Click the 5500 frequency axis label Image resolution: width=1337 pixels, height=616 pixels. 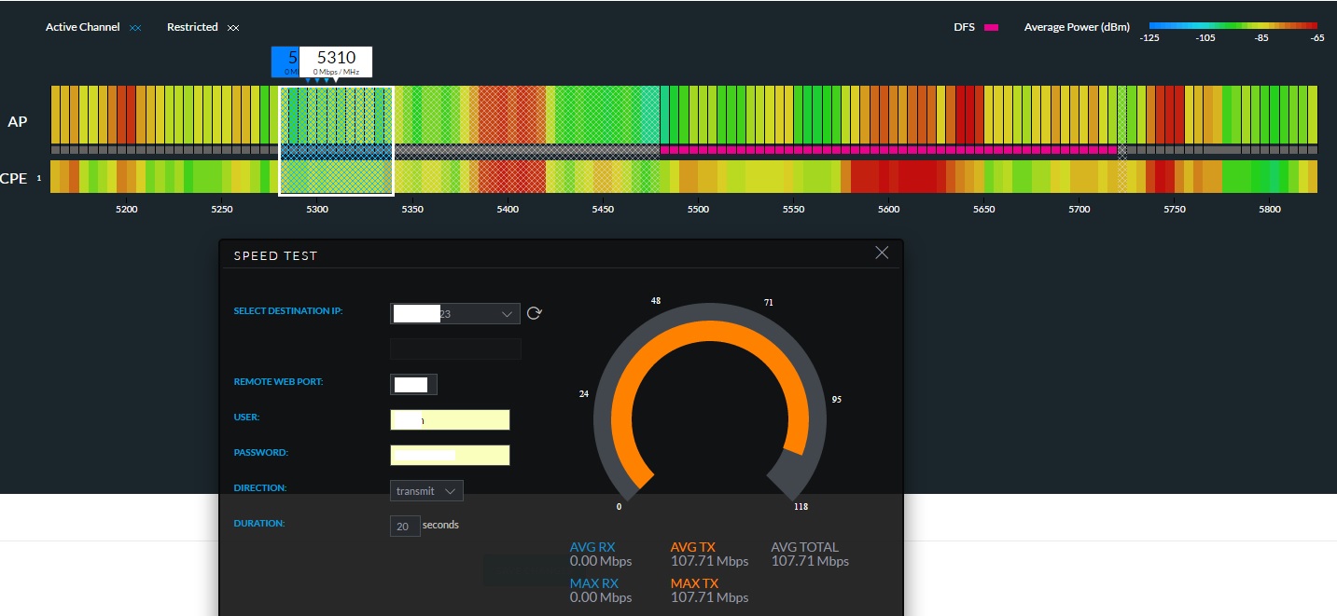pyautogui.click(x=698, y=210)
